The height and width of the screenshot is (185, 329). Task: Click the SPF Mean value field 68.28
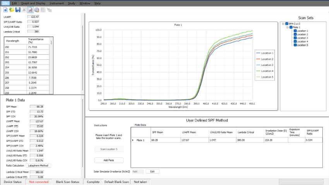click(37, 107)
